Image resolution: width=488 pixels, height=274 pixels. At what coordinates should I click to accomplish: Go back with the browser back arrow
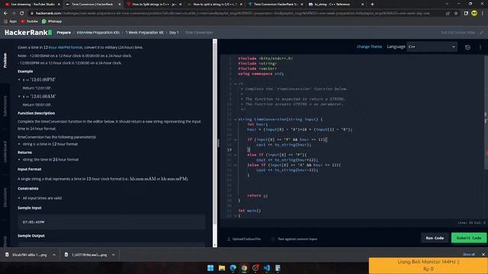tap(5, 14)
